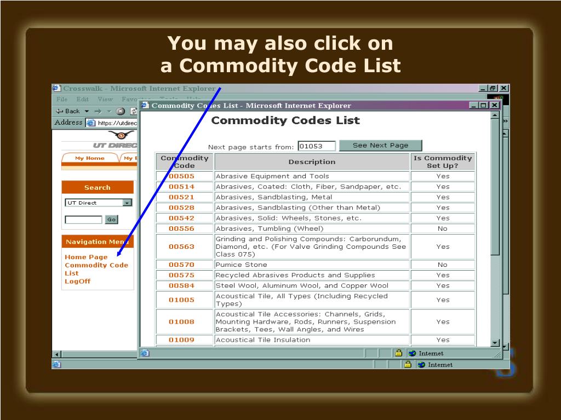Click Is Commodity Set Up column header

pyautogui.click(x=443, y=162)
